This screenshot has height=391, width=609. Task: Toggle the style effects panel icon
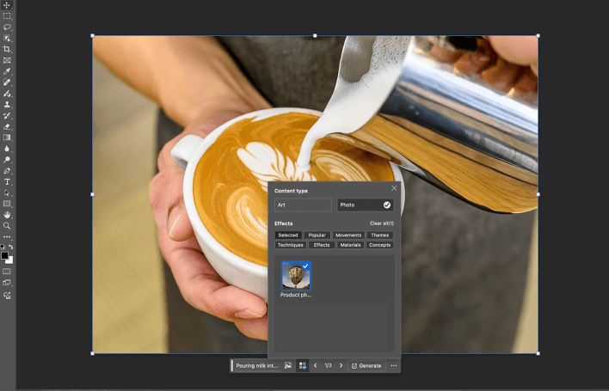coord(302,365)
